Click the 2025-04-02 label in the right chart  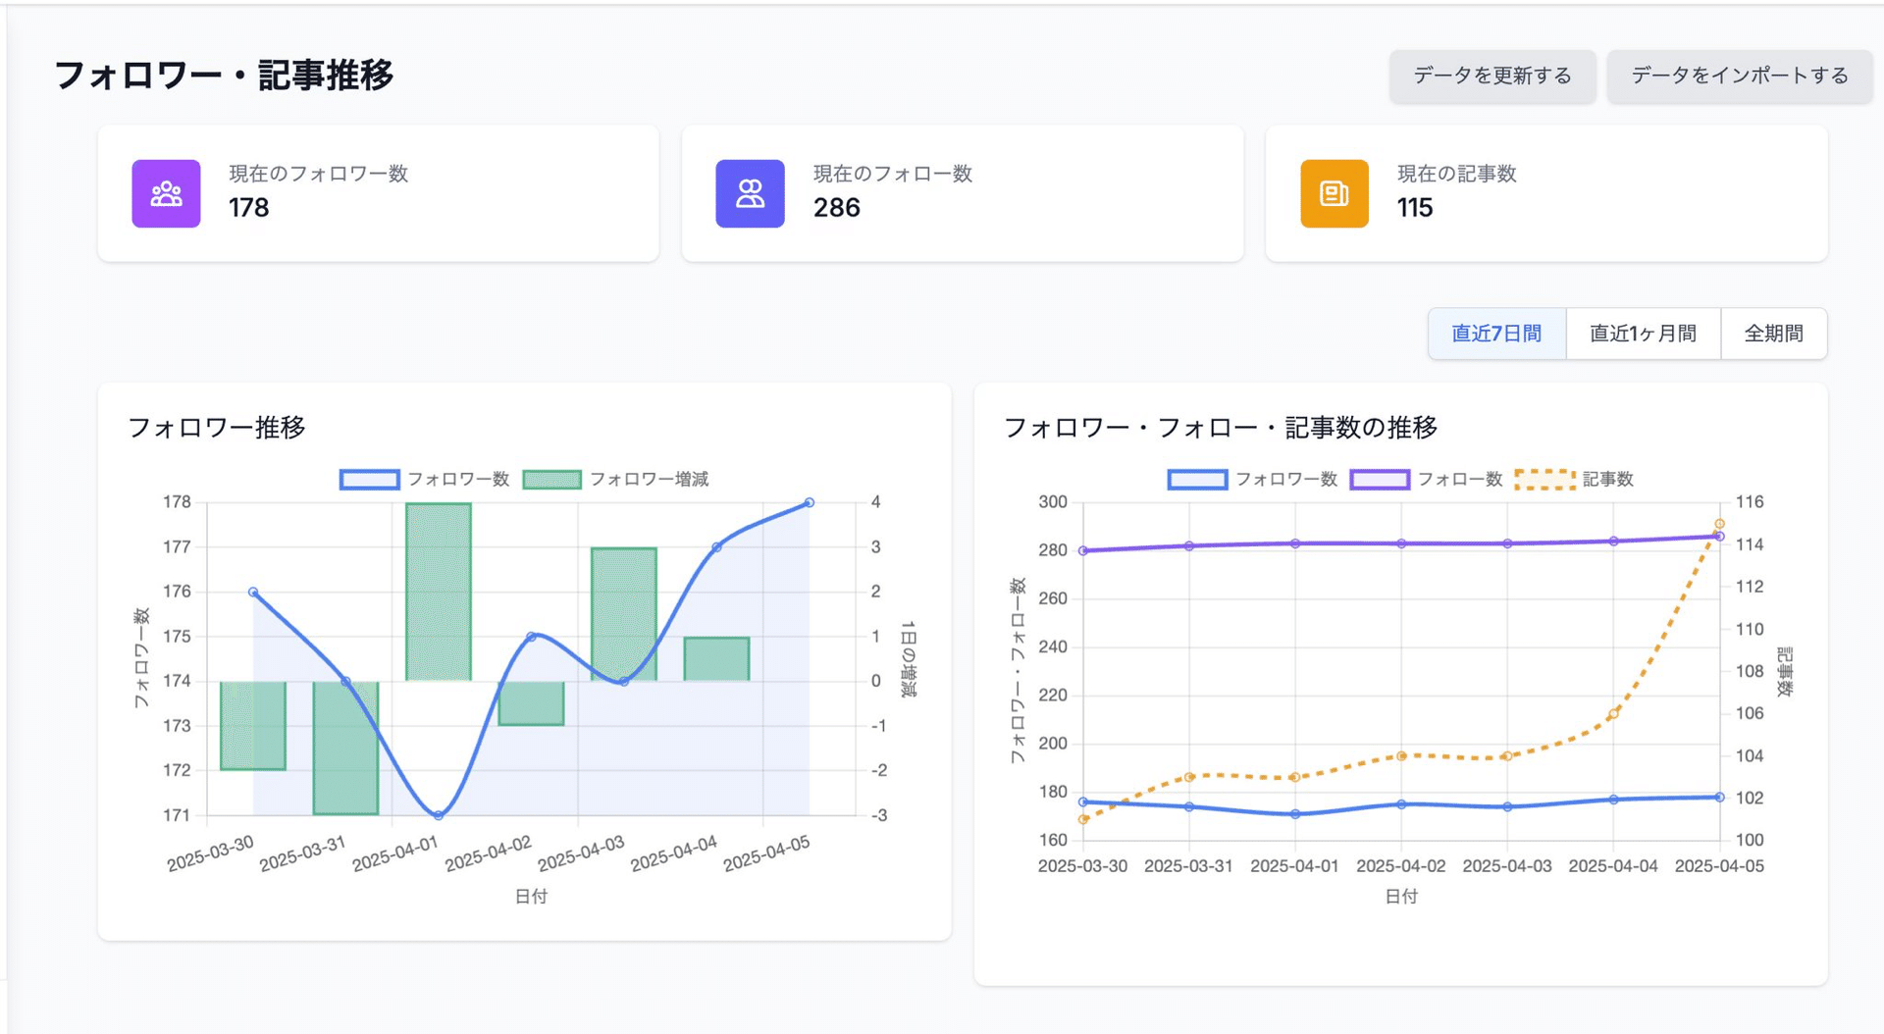click(1400, 866)
